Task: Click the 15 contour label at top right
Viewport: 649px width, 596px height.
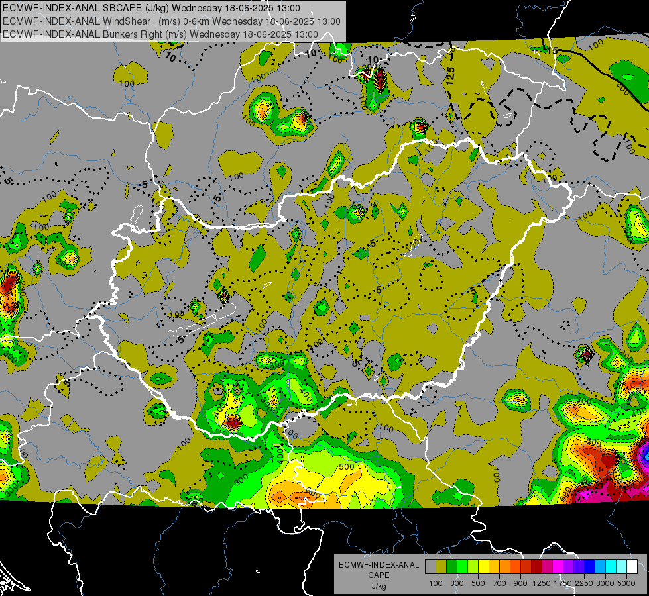Action: [x=552, y=50]
